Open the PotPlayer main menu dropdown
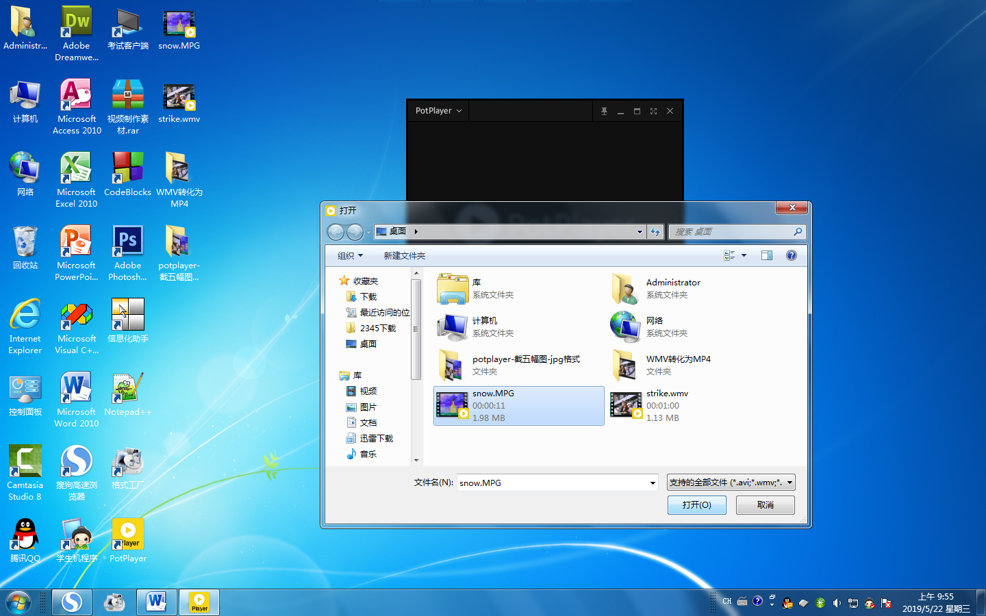Image resolution: width=986 pixels, height=616 pixels. point(438,111)
